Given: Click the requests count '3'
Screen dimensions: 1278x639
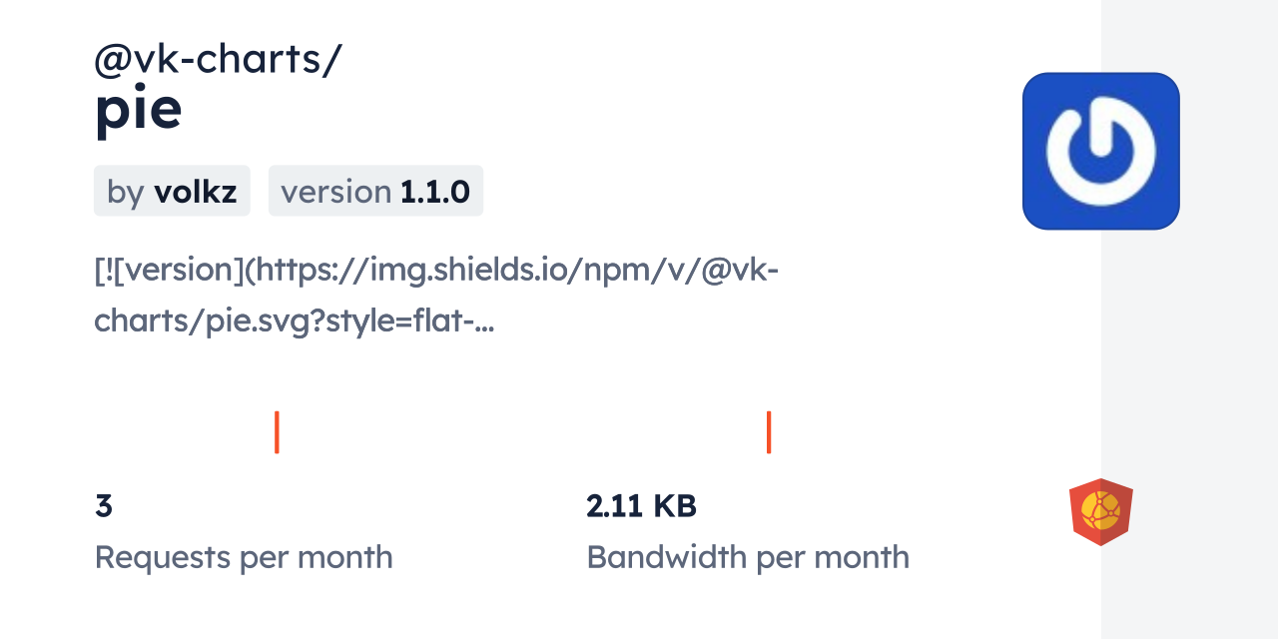Looking at the screenshot, I should click(104, 506).
